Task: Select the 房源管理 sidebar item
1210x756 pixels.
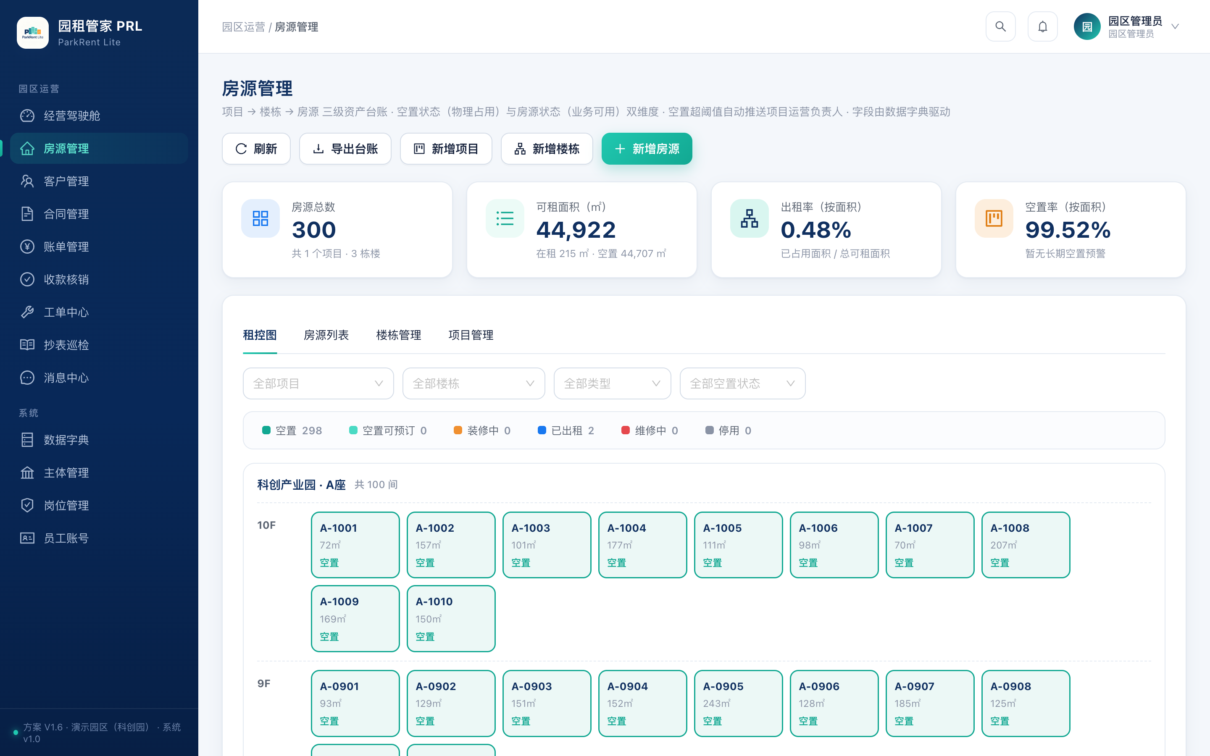Action: [99, 149]
